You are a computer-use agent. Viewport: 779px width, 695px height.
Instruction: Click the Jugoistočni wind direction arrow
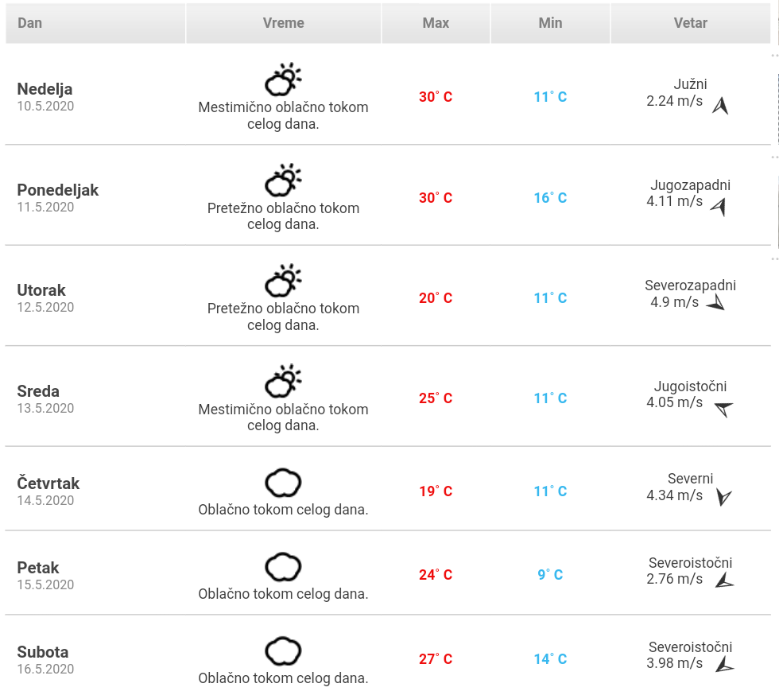(723, 409)
